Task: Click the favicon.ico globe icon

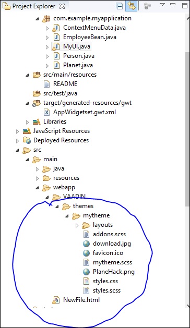Action: tap(86, 253)
